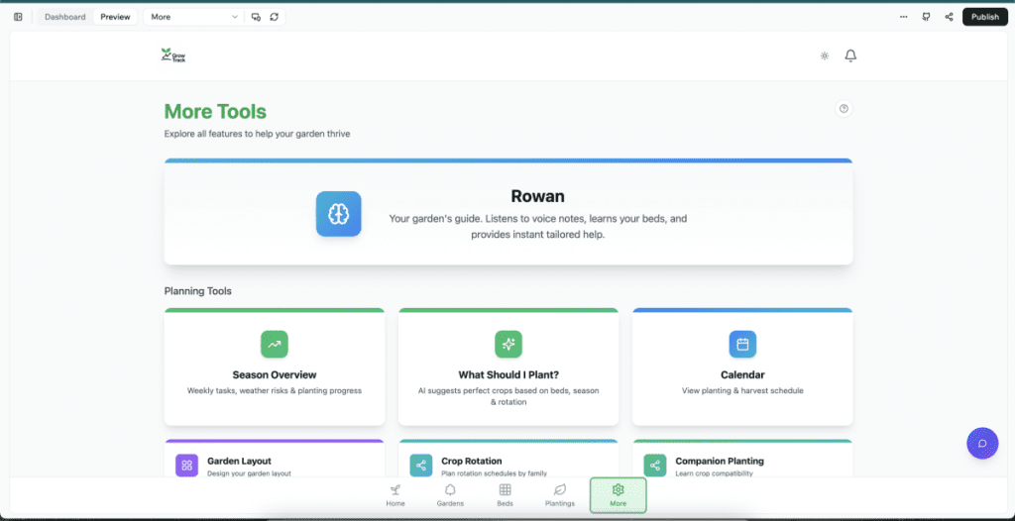Click 'View planting & harvest schedule' text
The image size is (1015, 521).
742,391
